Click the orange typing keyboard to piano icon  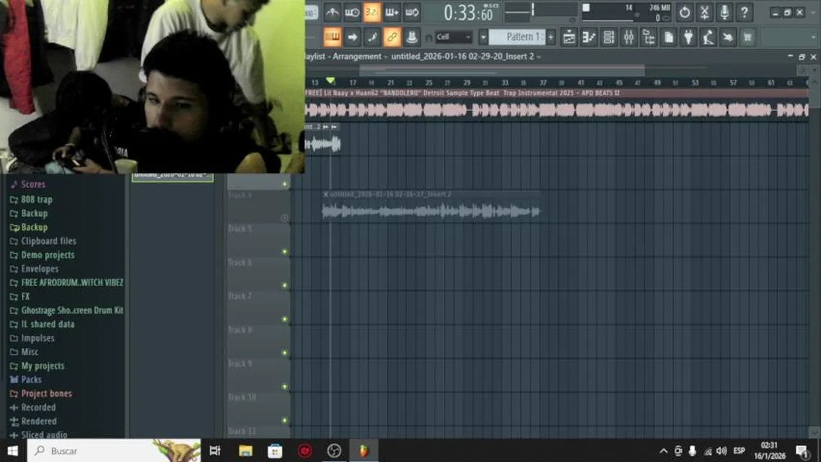[332, 37]
